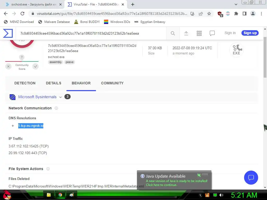Open the Chrome three-dot menu
Screen dimensions: 267x200
[x=261, y=14]
